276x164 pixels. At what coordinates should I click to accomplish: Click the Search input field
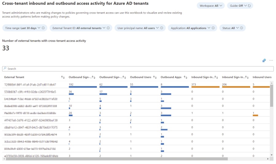click(x=138, y=69)
